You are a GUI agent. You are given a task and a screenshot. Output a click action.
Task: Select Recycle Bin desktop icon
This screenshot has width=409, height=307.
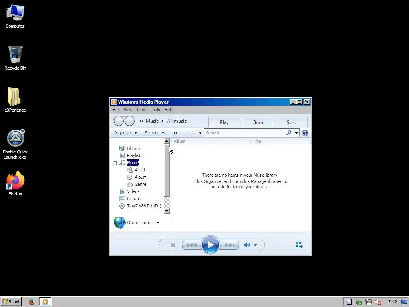[15, 58]
